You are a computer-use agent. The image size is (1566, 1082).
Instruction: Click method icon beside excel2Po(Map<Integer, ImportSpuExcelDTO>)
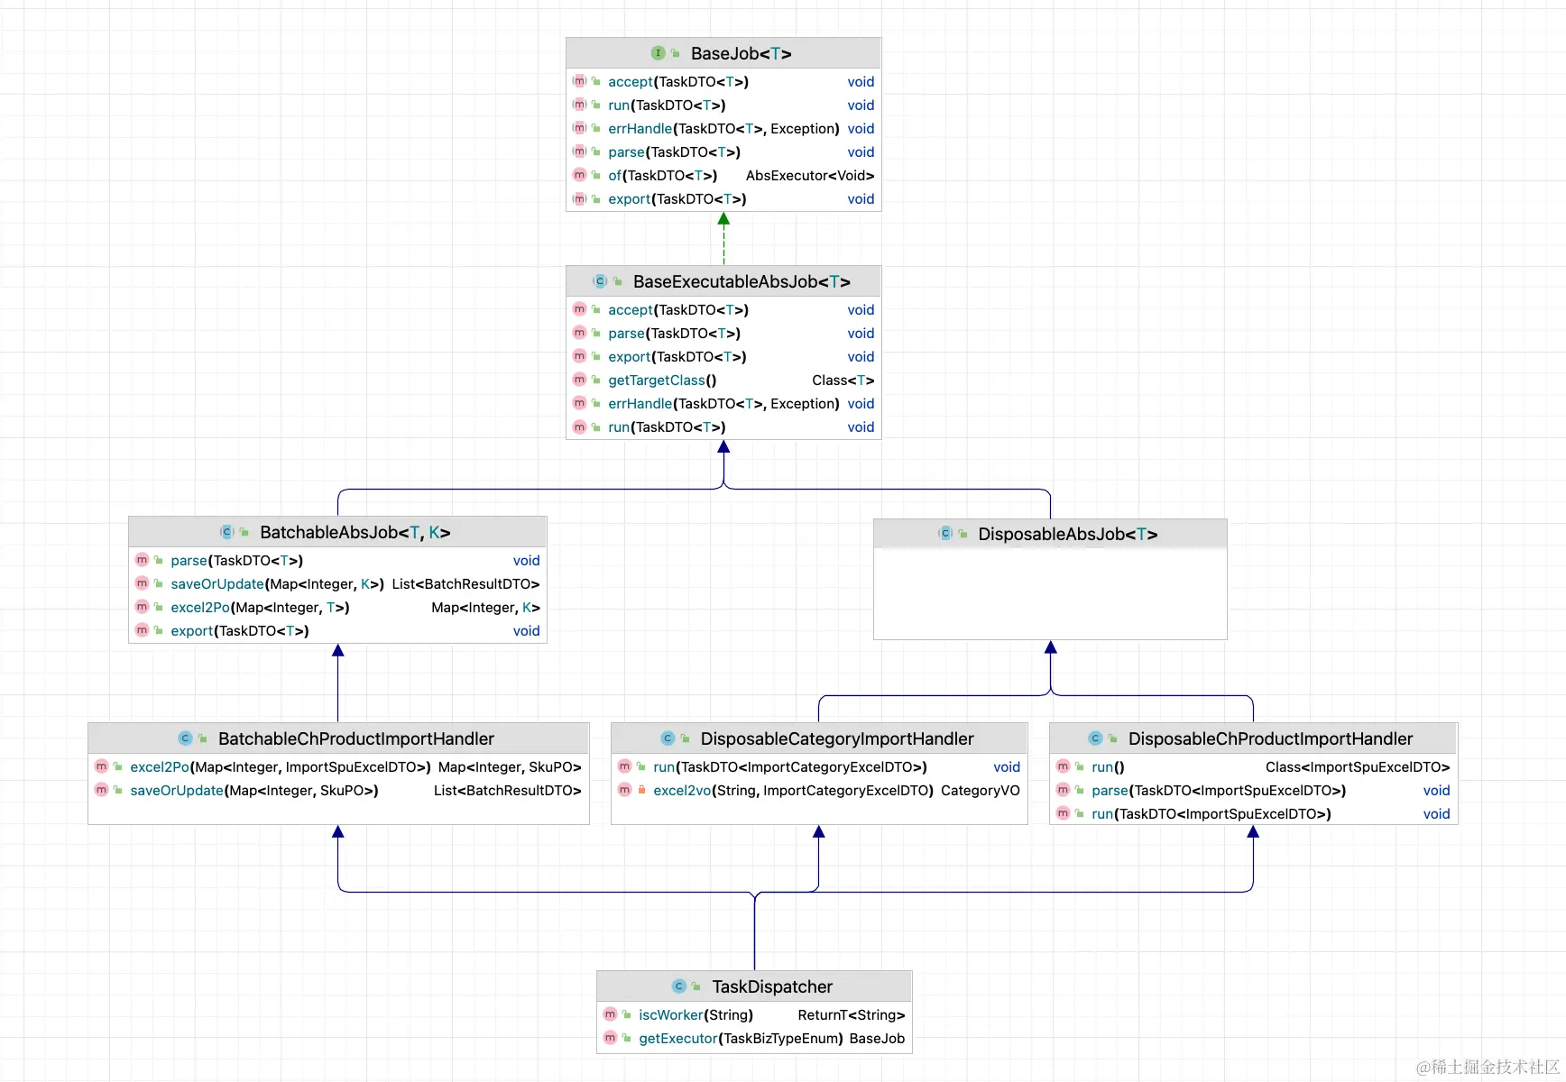click(x=101, y=766)
